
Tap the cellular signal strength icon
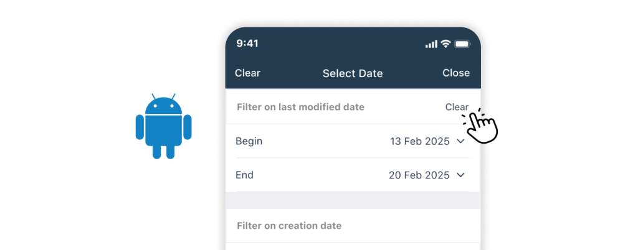[431, 44]
